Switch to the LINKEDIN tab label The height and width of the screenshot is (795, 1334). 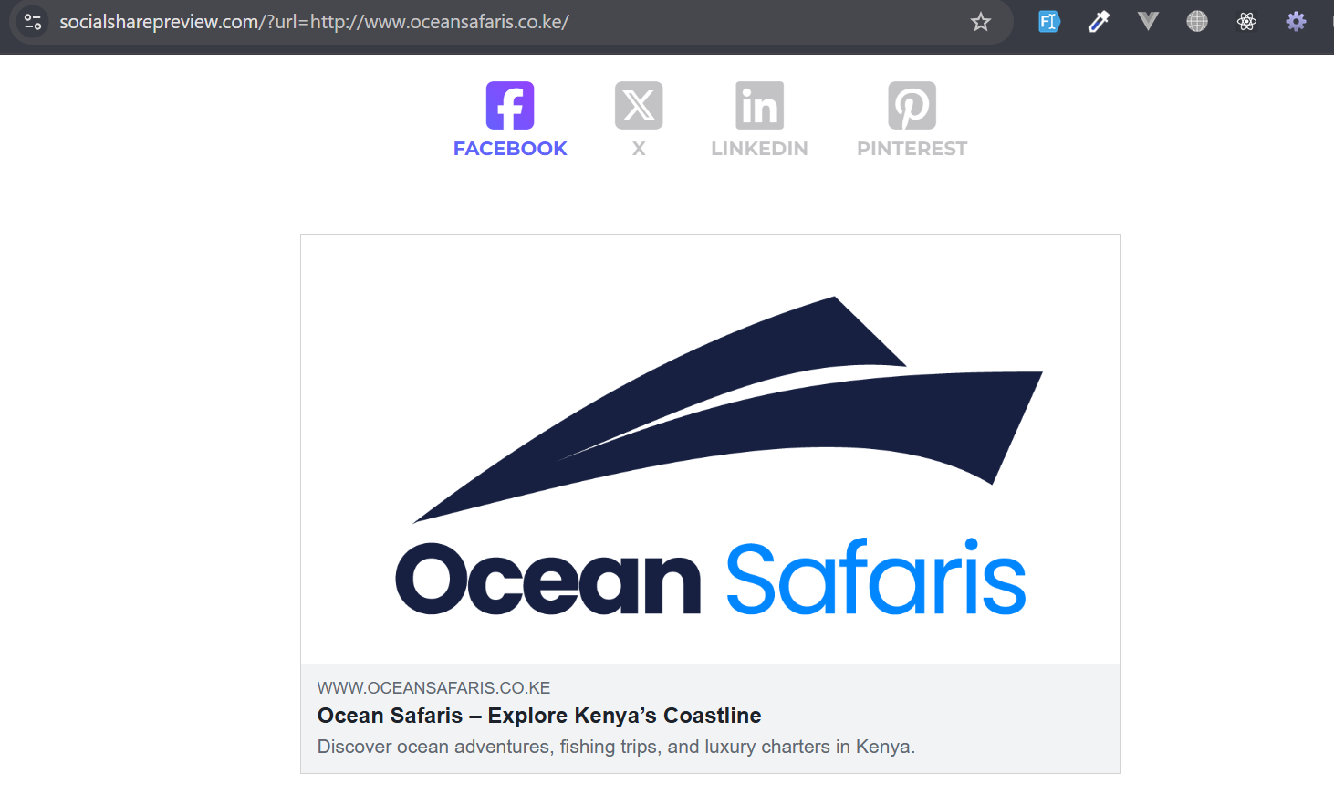760,149
